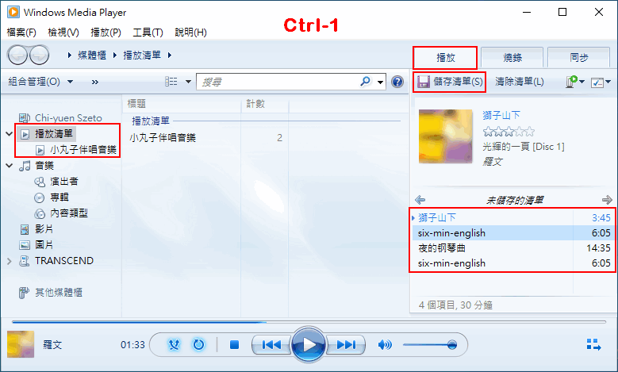Stop playback with the square button
The height and width of the screenshot is (372, 618).
235,345
